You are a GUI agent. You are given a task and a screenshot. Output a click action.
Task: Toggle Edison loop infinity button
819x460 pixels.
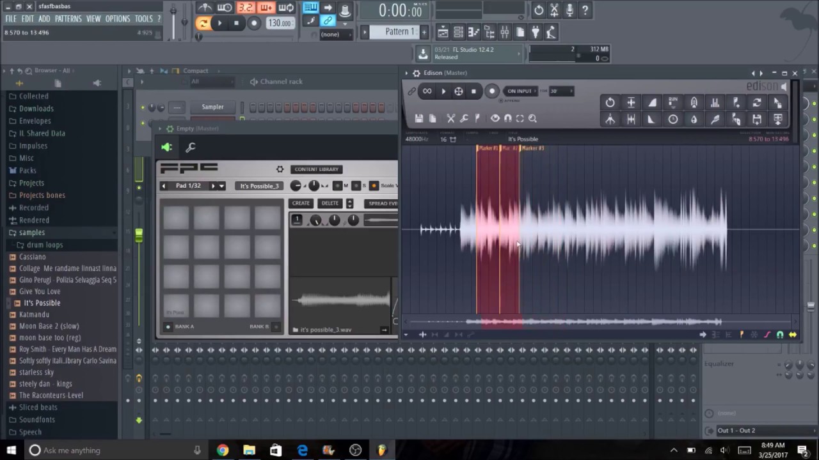427,91
